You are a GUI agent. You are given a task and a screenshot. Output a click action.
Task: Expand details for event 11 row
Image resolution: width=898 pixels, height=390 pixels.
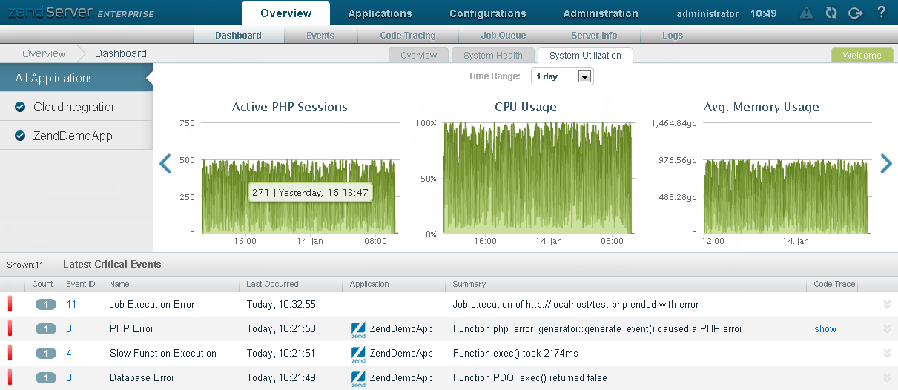pyautogui.click(x=887, y=304)
